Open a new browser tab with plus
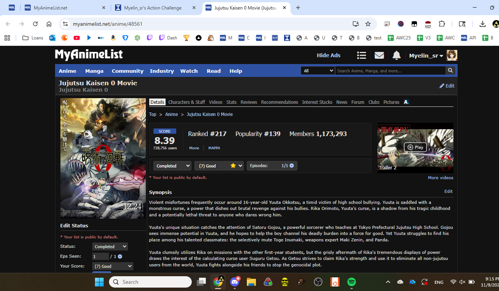The height and width of the screenshot is (291, 499). click(298, 8)
